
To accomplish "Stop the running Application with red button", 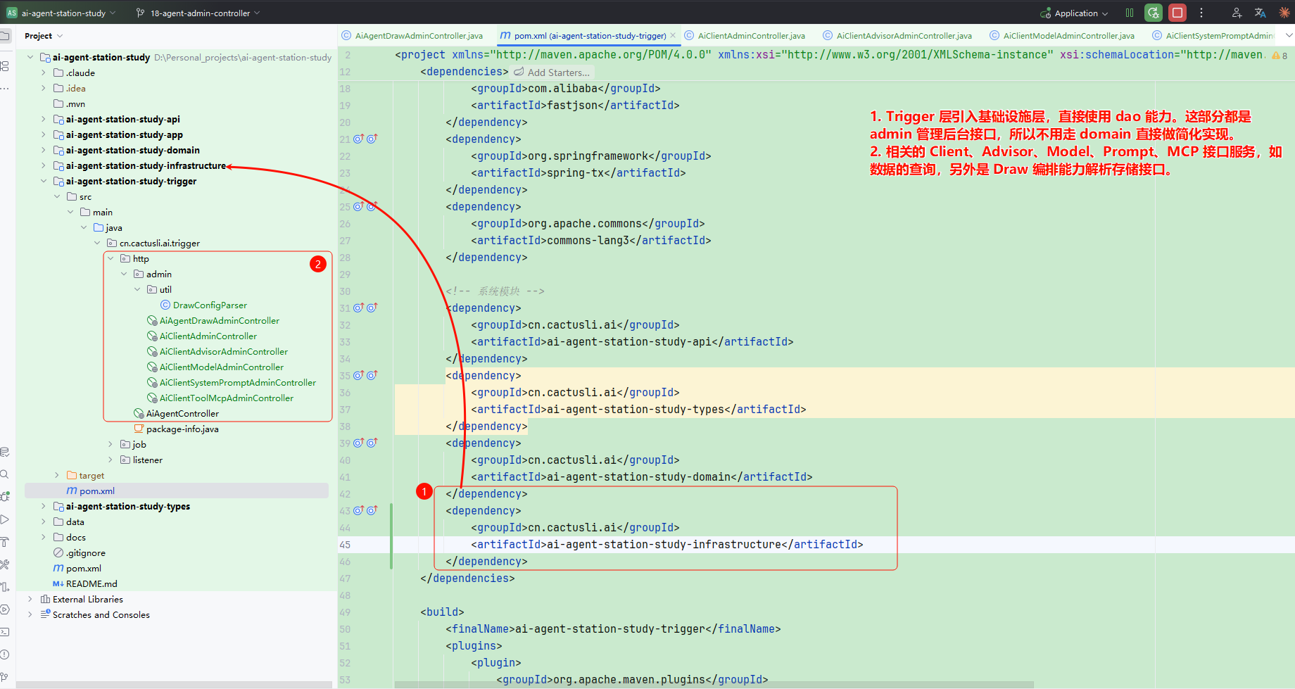I will (x=1177, y=13).
